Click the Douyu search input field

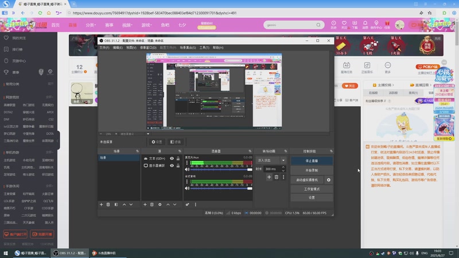tap(290, 25)
